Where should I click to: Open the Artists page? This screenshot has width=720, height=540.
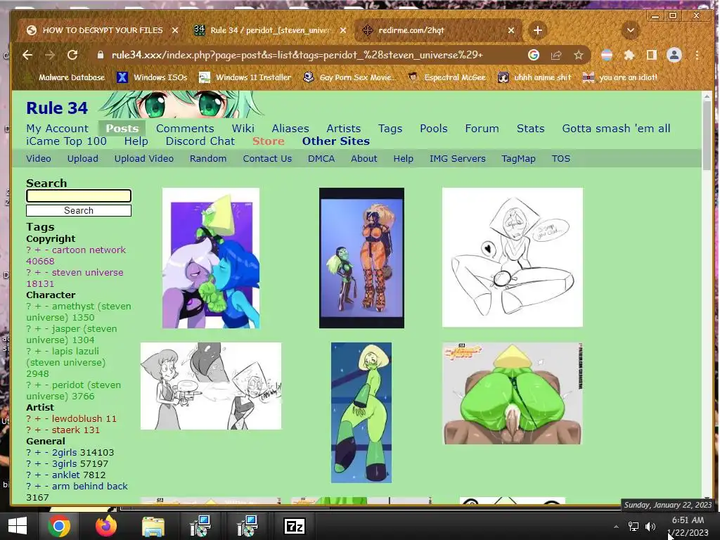pos(343,129)
